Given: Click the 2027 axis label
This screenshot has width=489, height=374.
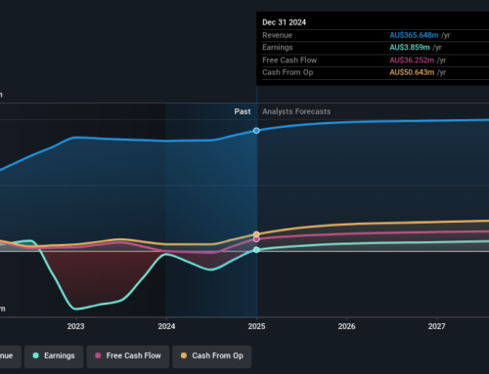Looking at the screenshot, I should pyautogui.click(x=437, y=326).
